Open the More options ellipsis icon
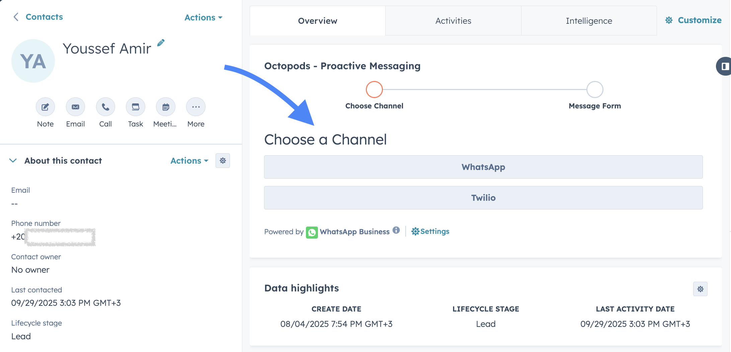The image size is (731, 352). pyautogui.click(x=196, y=107)
